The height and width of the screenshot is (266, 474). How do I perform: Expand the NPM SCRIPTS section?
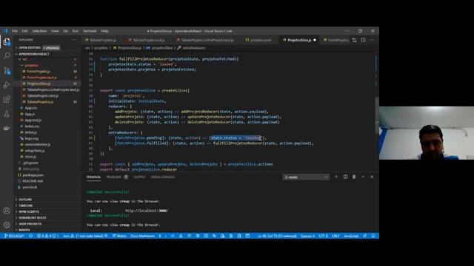tap(29, 211)
